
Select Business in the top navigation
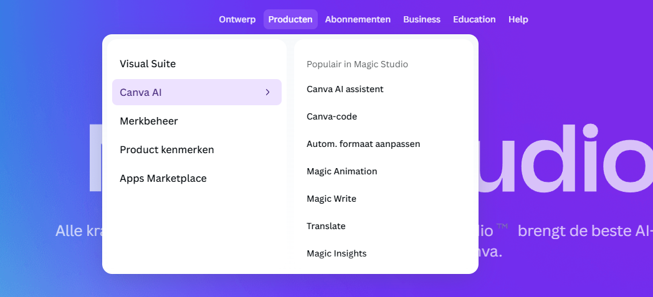(x=421, y=19)
